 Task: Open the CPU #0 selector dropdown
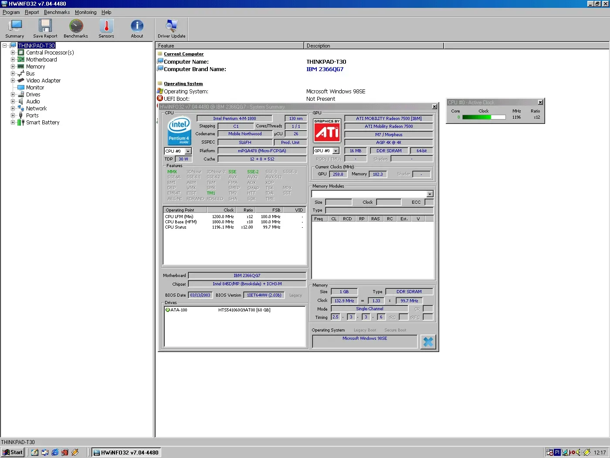tap(188, 151)
